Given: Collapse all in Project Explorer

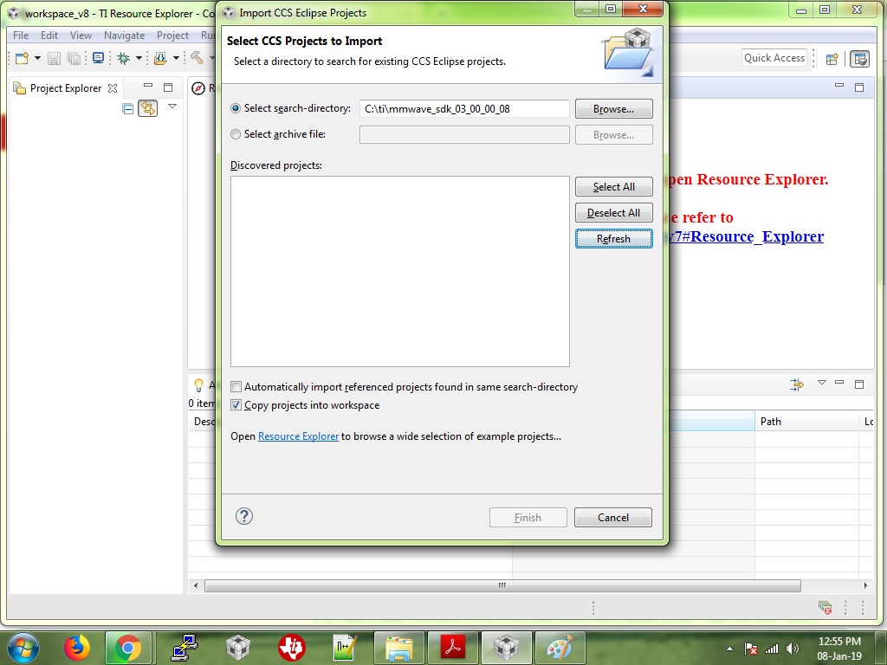Looking at the screenshot, I should [x=128, y=108].
